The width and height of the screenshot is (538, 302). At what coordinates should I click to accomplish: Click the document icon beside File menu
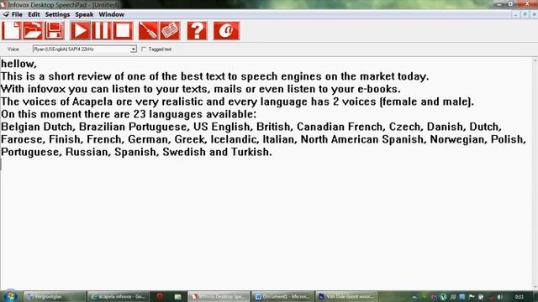point(6,14)
